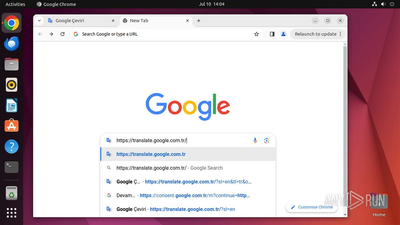Pick the Devam... consent.google.com.tr suggestion
400x225 pixels.
pyautogui.click(x=188, y=195)
